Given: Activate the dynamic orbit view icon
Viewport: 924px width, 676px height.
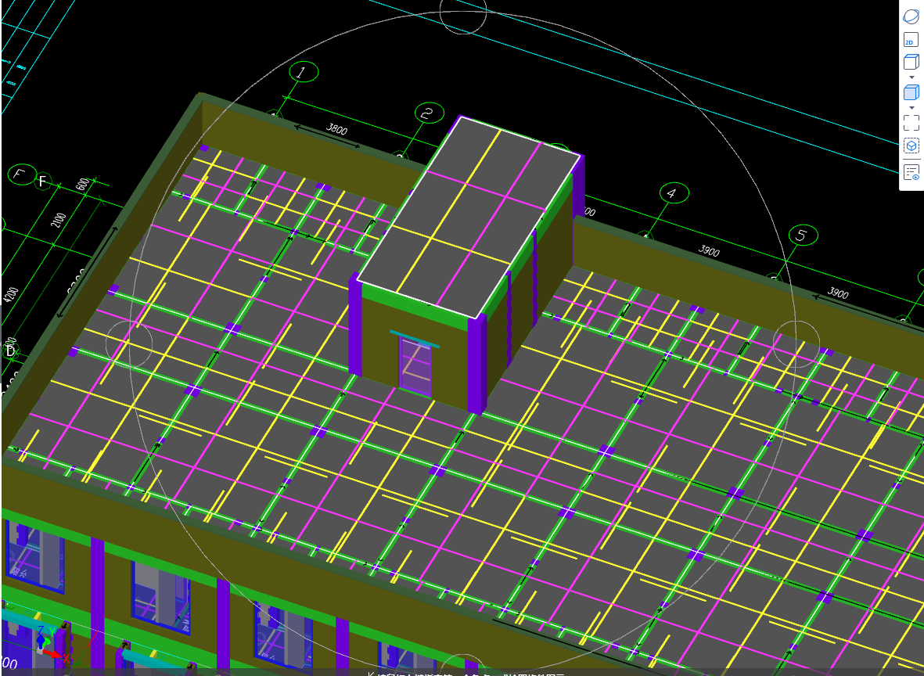Looking at the screenshot, I should 911,16.
